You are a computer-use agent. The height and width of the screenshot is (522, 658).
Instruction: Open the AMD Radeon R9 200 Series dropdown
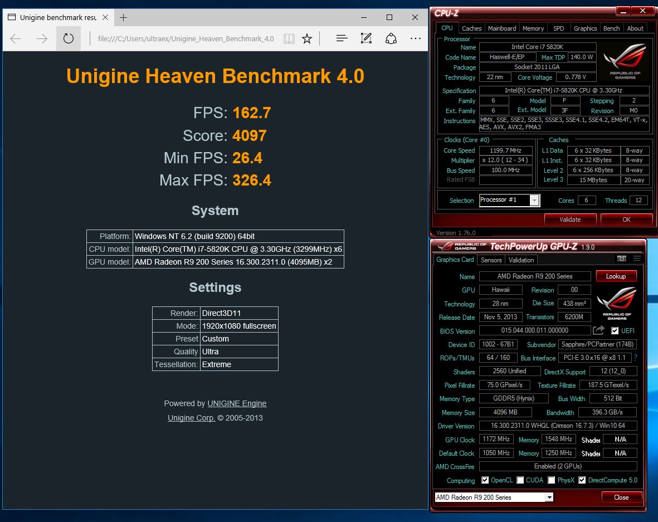click(549, 497)
